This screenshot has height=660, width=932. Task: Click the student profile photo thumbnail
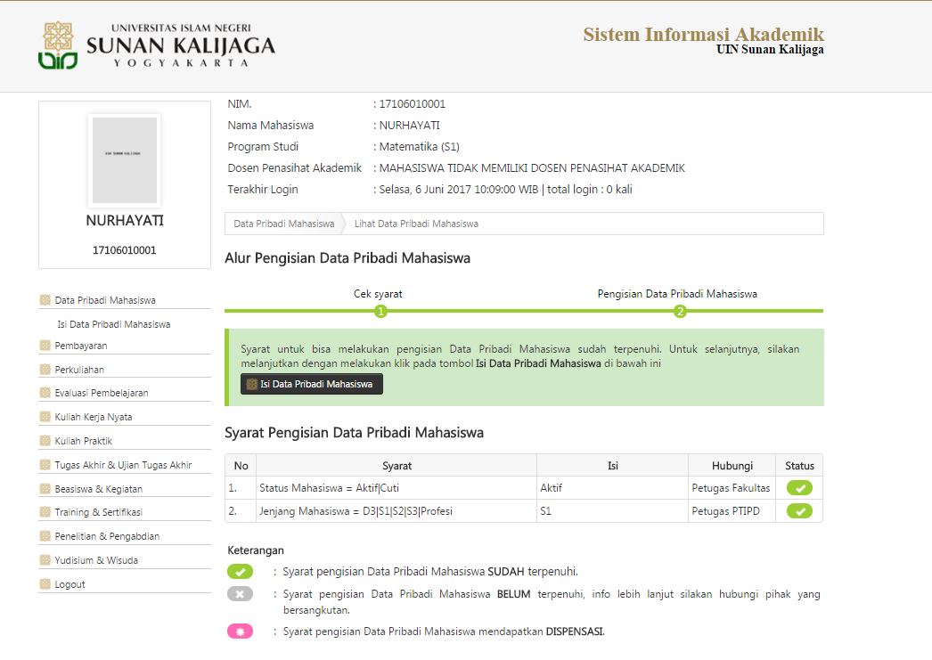click(125, 160)
